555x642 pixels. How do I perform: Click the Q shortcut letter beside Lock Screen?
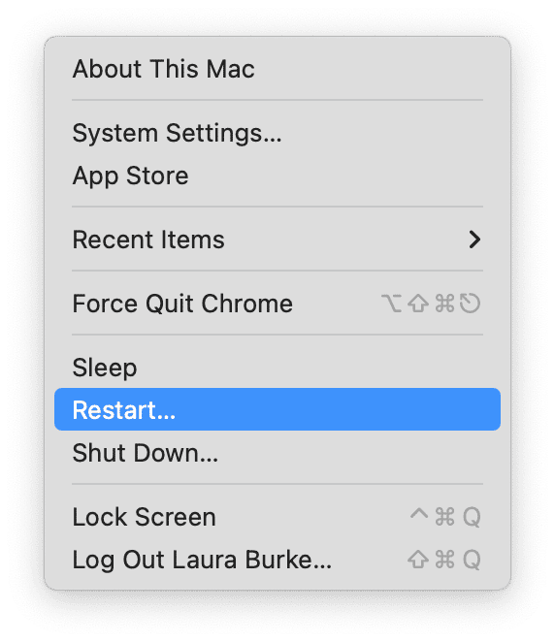pos(472,517)
